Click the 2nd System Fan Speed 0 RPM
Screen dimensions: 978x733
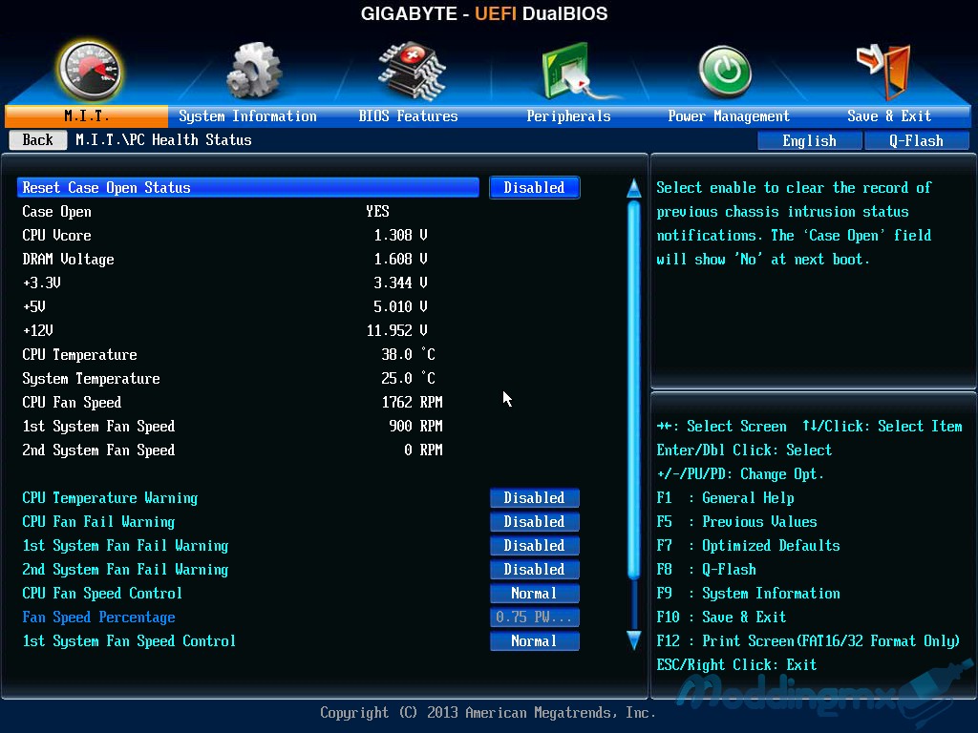[x=423, y=450]
